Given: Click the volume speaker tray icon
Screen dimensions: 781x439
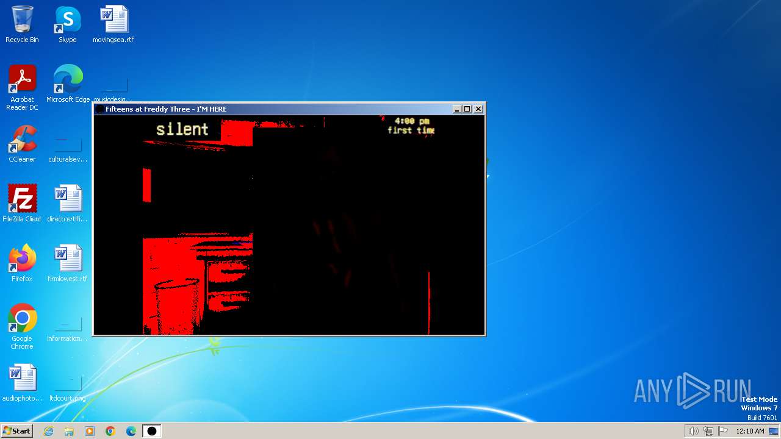Looking at the screenshot, I should 693,431.
